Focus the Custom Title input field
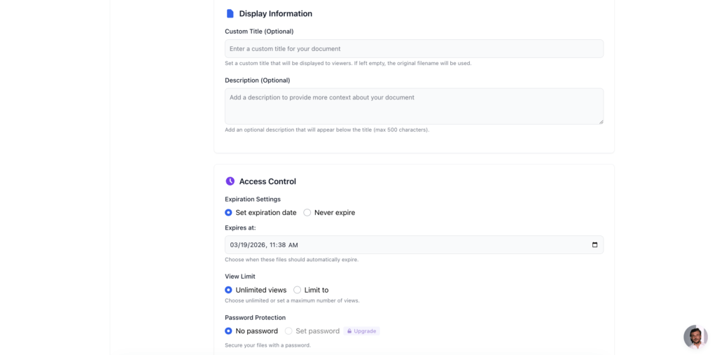Screen dimensions: 717x355 click(413, 49)
